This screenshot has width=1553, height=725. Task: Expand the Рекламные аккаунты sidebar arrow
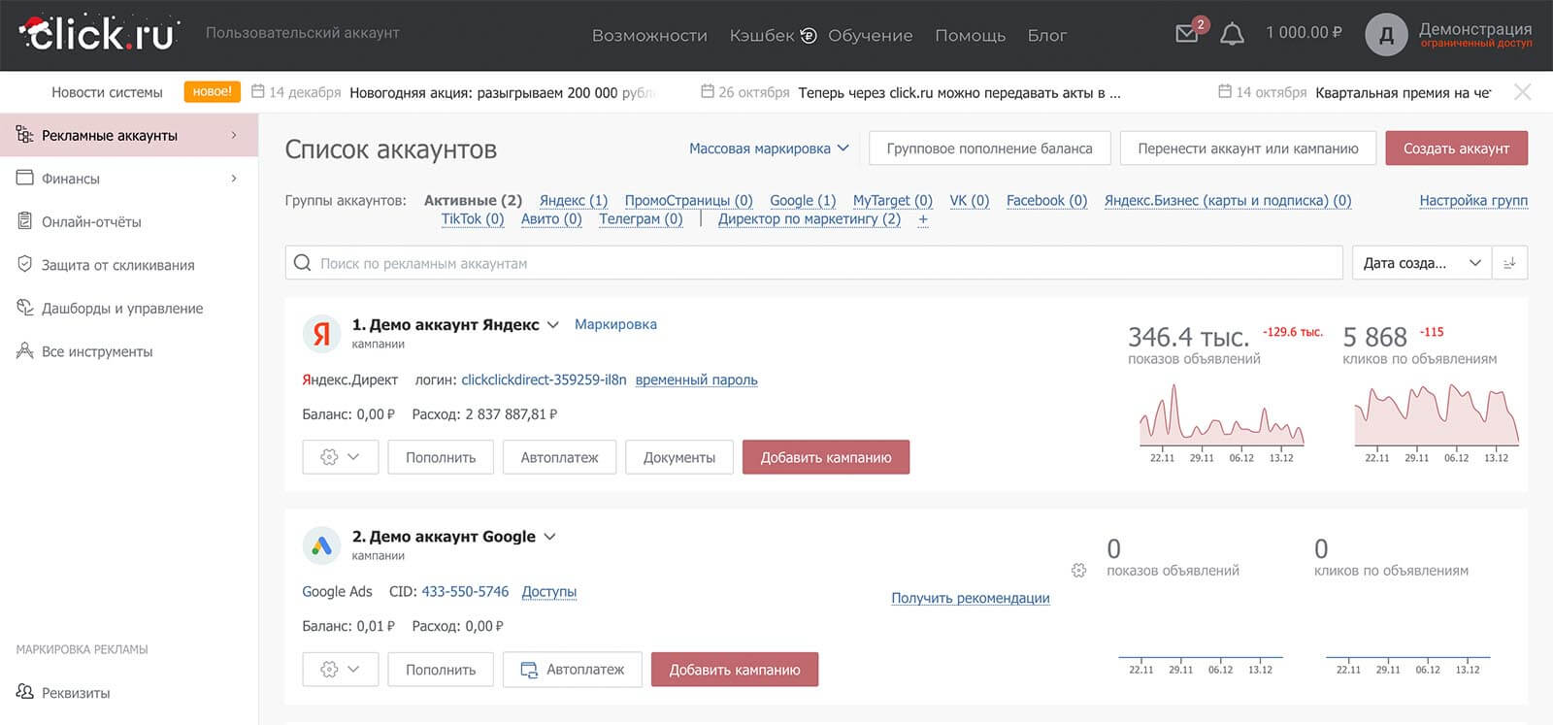click(x=234, y=135)
